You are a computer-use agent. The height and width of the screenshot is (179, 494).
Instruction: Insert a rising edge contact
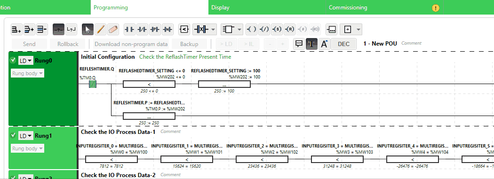click(x=155, y=30)
